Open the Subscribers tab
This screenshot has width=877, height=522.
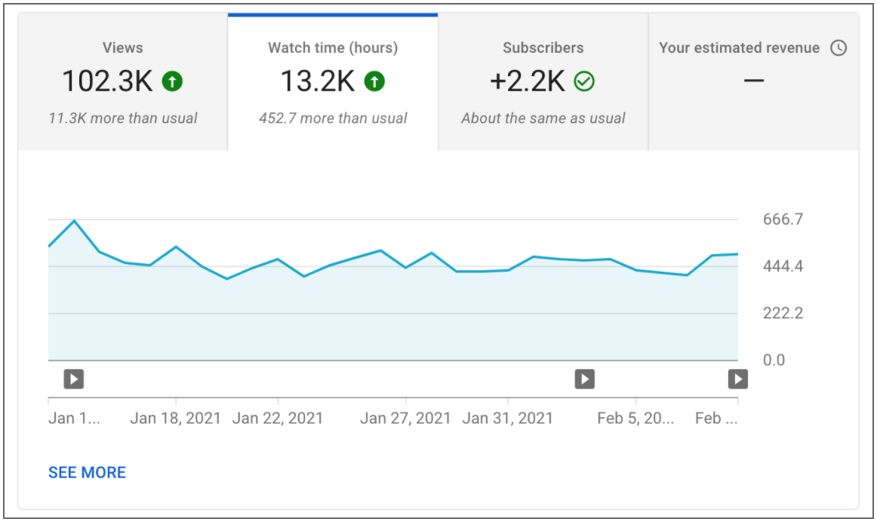543,81
